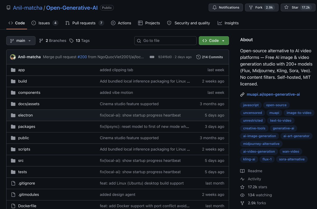Viewport: 317px width, 209px height.
Task: View the 134 watching link
Action: pyautogui.click(x=256, y=195)
